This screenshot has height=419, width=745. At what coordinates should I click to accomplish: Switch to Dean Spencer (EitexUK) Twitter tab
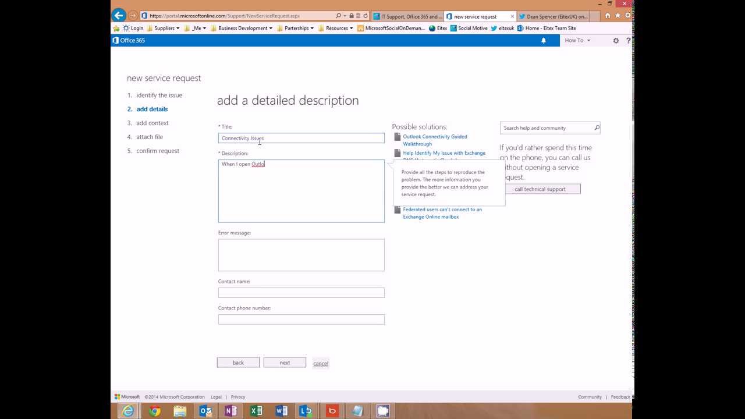click(x=554, y=16)
